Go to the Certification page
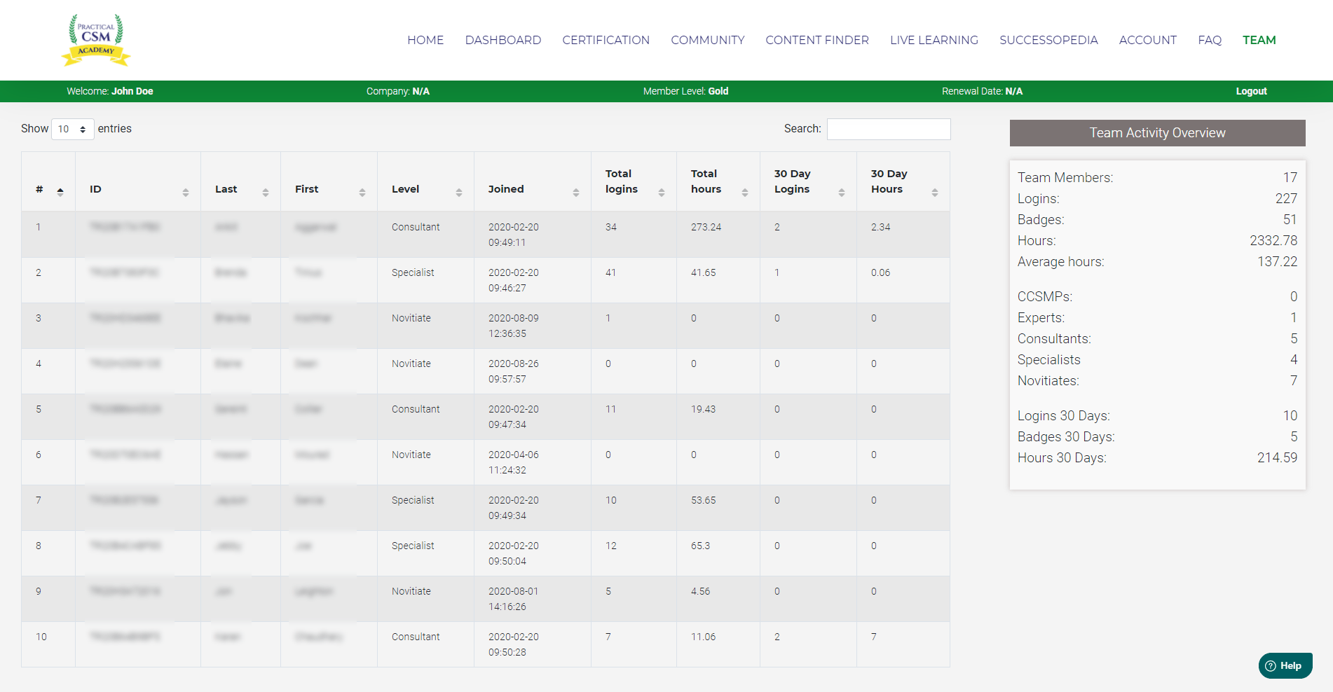1333x692 pixels. pyautogui.click(x=606, y=40)
